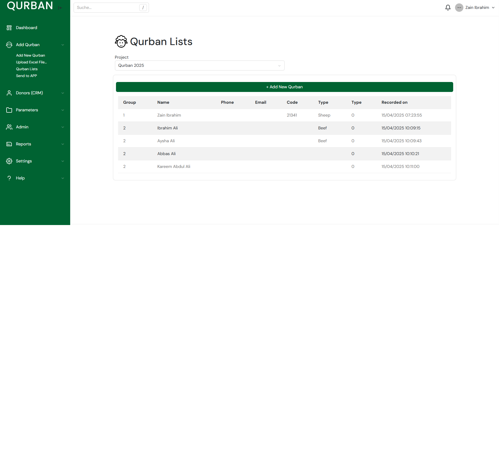Screen dimensions: 499x449
Task: Click the Reports chart icon
Action: [x=9, y=144]
